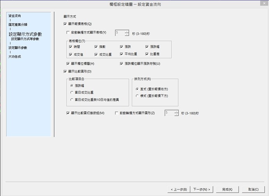Disable 顯示欄位標題(H) checkbox
This screenshot has width=269, height=196.
69,64
